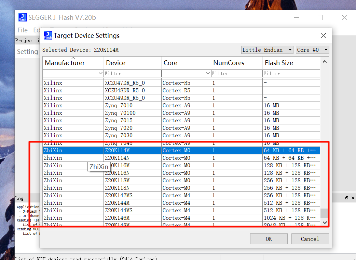Click the ZhiXin cell of Z20K118M row

click(73, 180)
